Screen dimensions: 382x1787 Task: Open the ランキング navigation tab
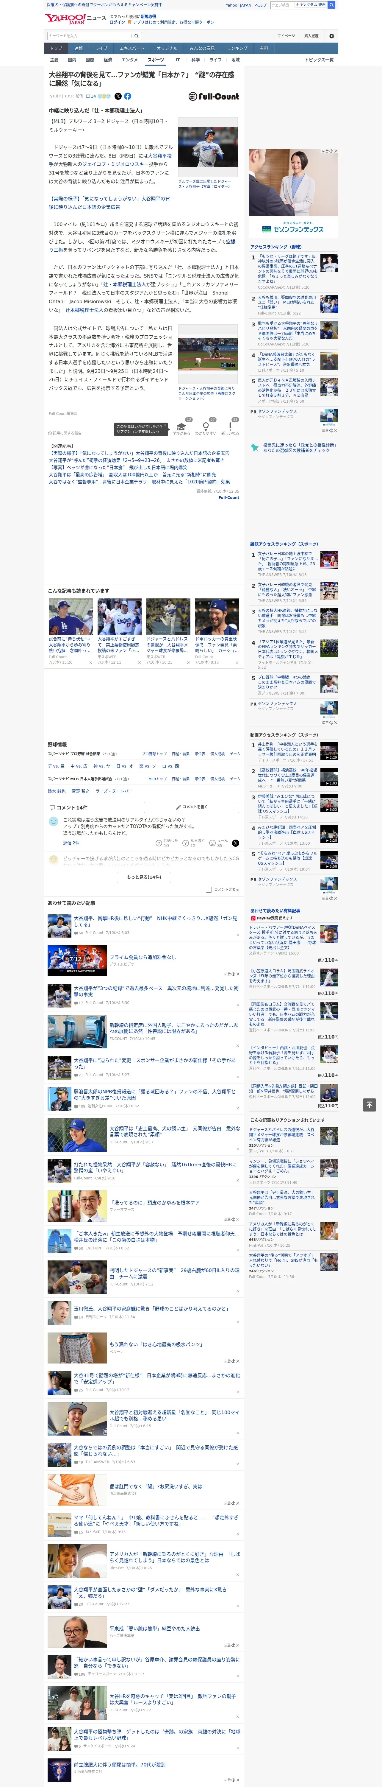[x=237, y=48]
